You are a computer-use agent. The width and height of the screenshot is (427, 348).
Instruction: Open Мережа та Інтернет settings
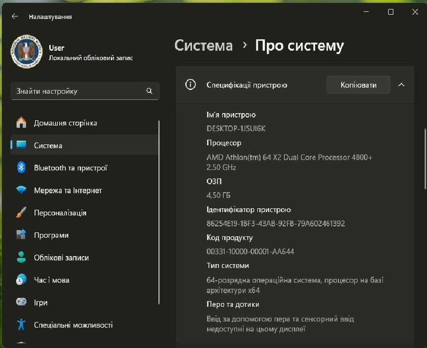85,190
